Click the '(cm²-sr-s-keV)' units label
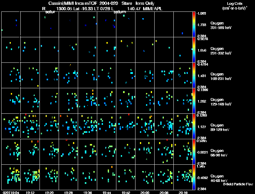This screenshot has width=255, height=194. coord(235,8)
